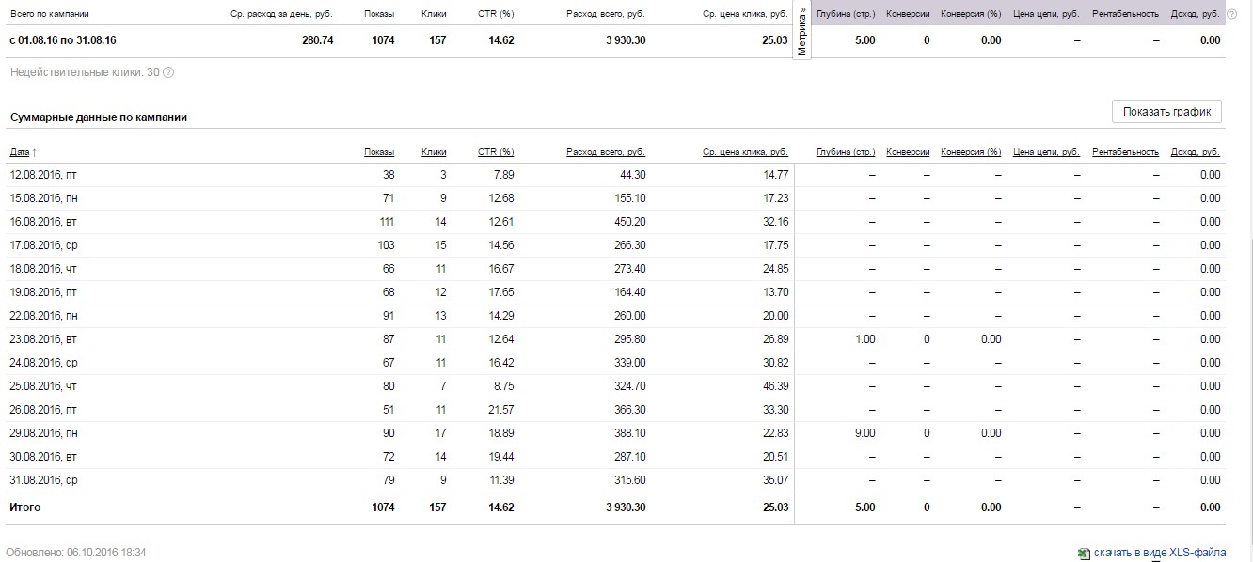Sort by underlined Расход всего, руб. header
1253x562 pixels.
606,152
